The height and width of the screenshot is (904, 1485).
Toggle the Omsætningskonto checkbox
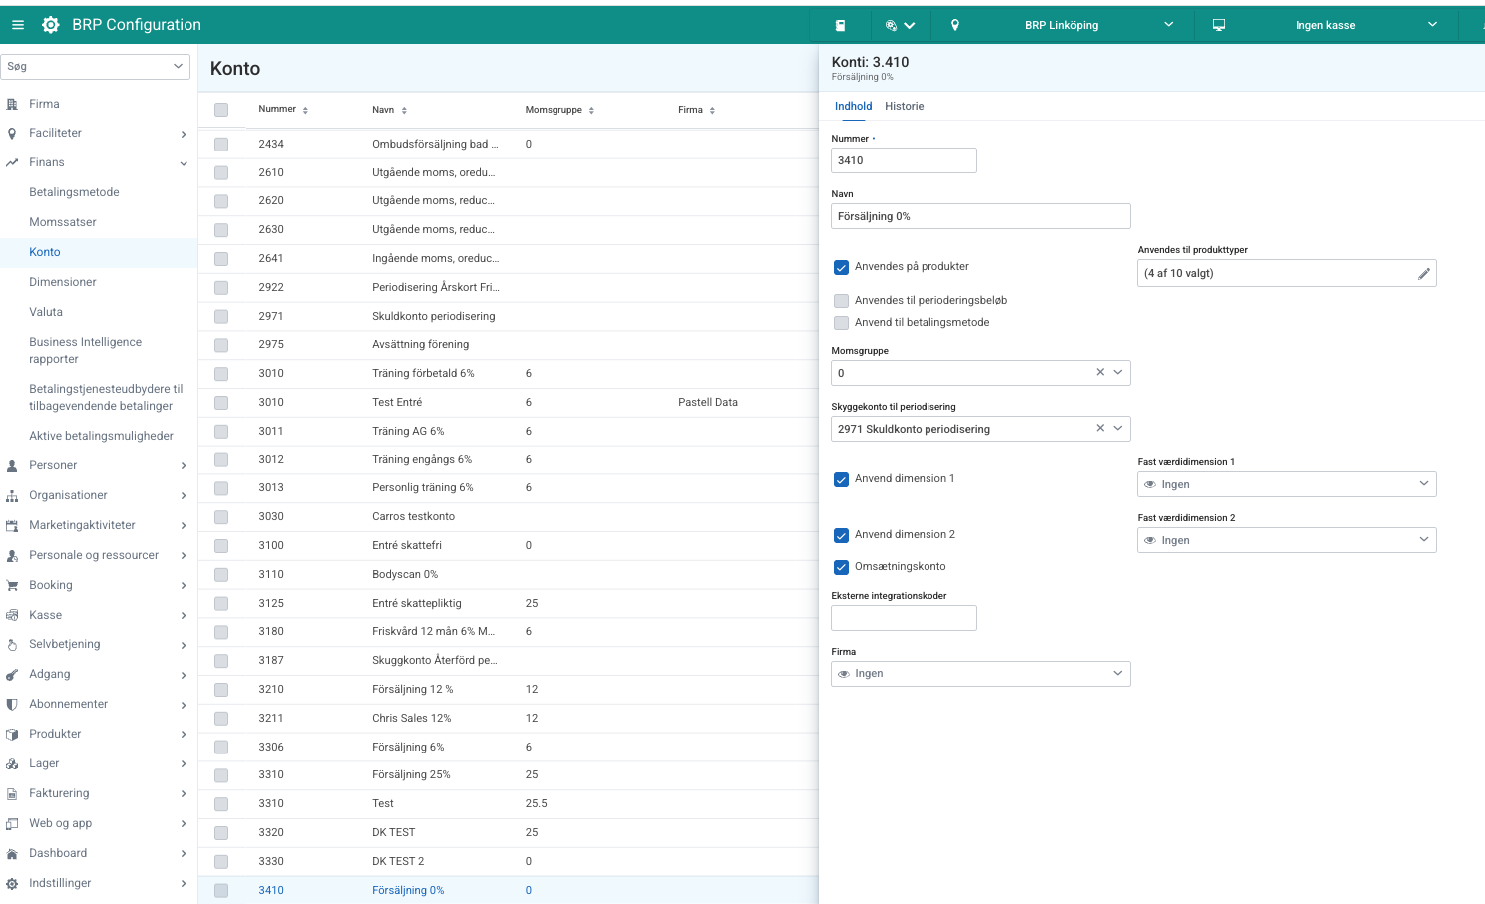(841, 567)
